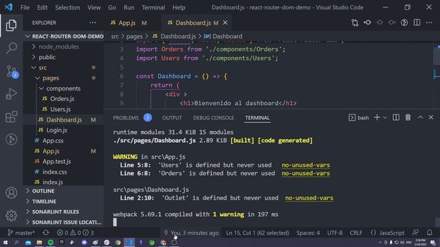Open Explorer Views and More Actions ellipsis

93,23
